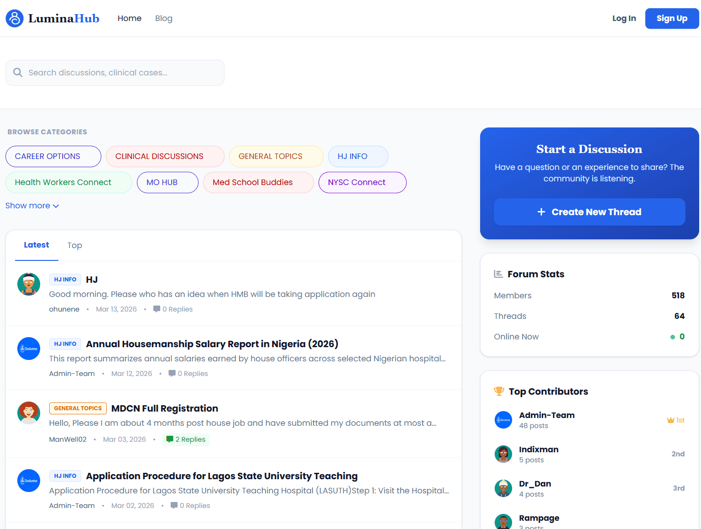Click the Members count 518
Viewport: 701px width, 529px height.
[678, 296]
